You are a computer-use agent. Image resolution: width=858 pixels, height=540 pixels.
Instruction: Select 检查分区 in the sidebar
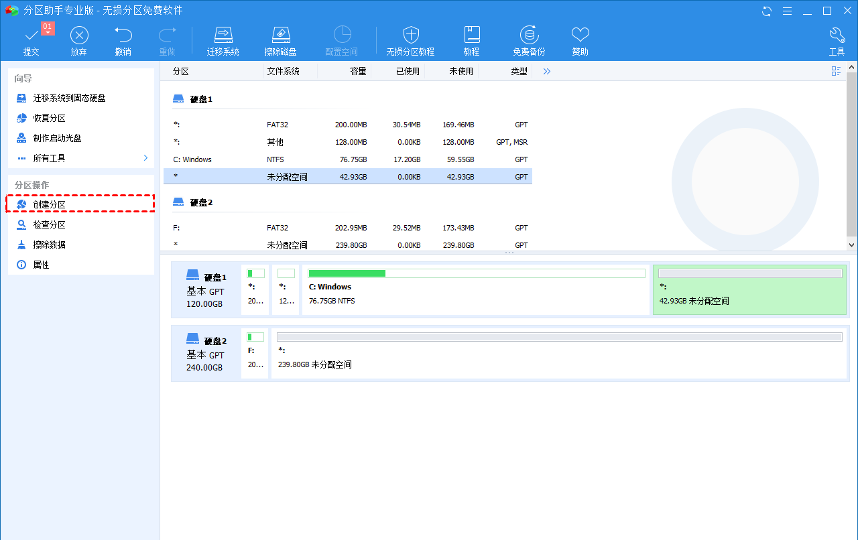point(50,224)
